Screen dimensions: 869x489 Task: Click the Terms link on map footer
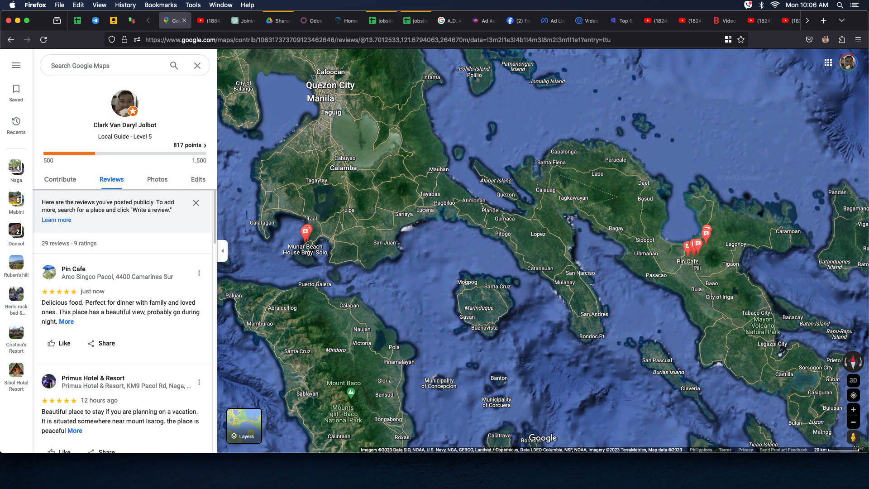(725, 450)
